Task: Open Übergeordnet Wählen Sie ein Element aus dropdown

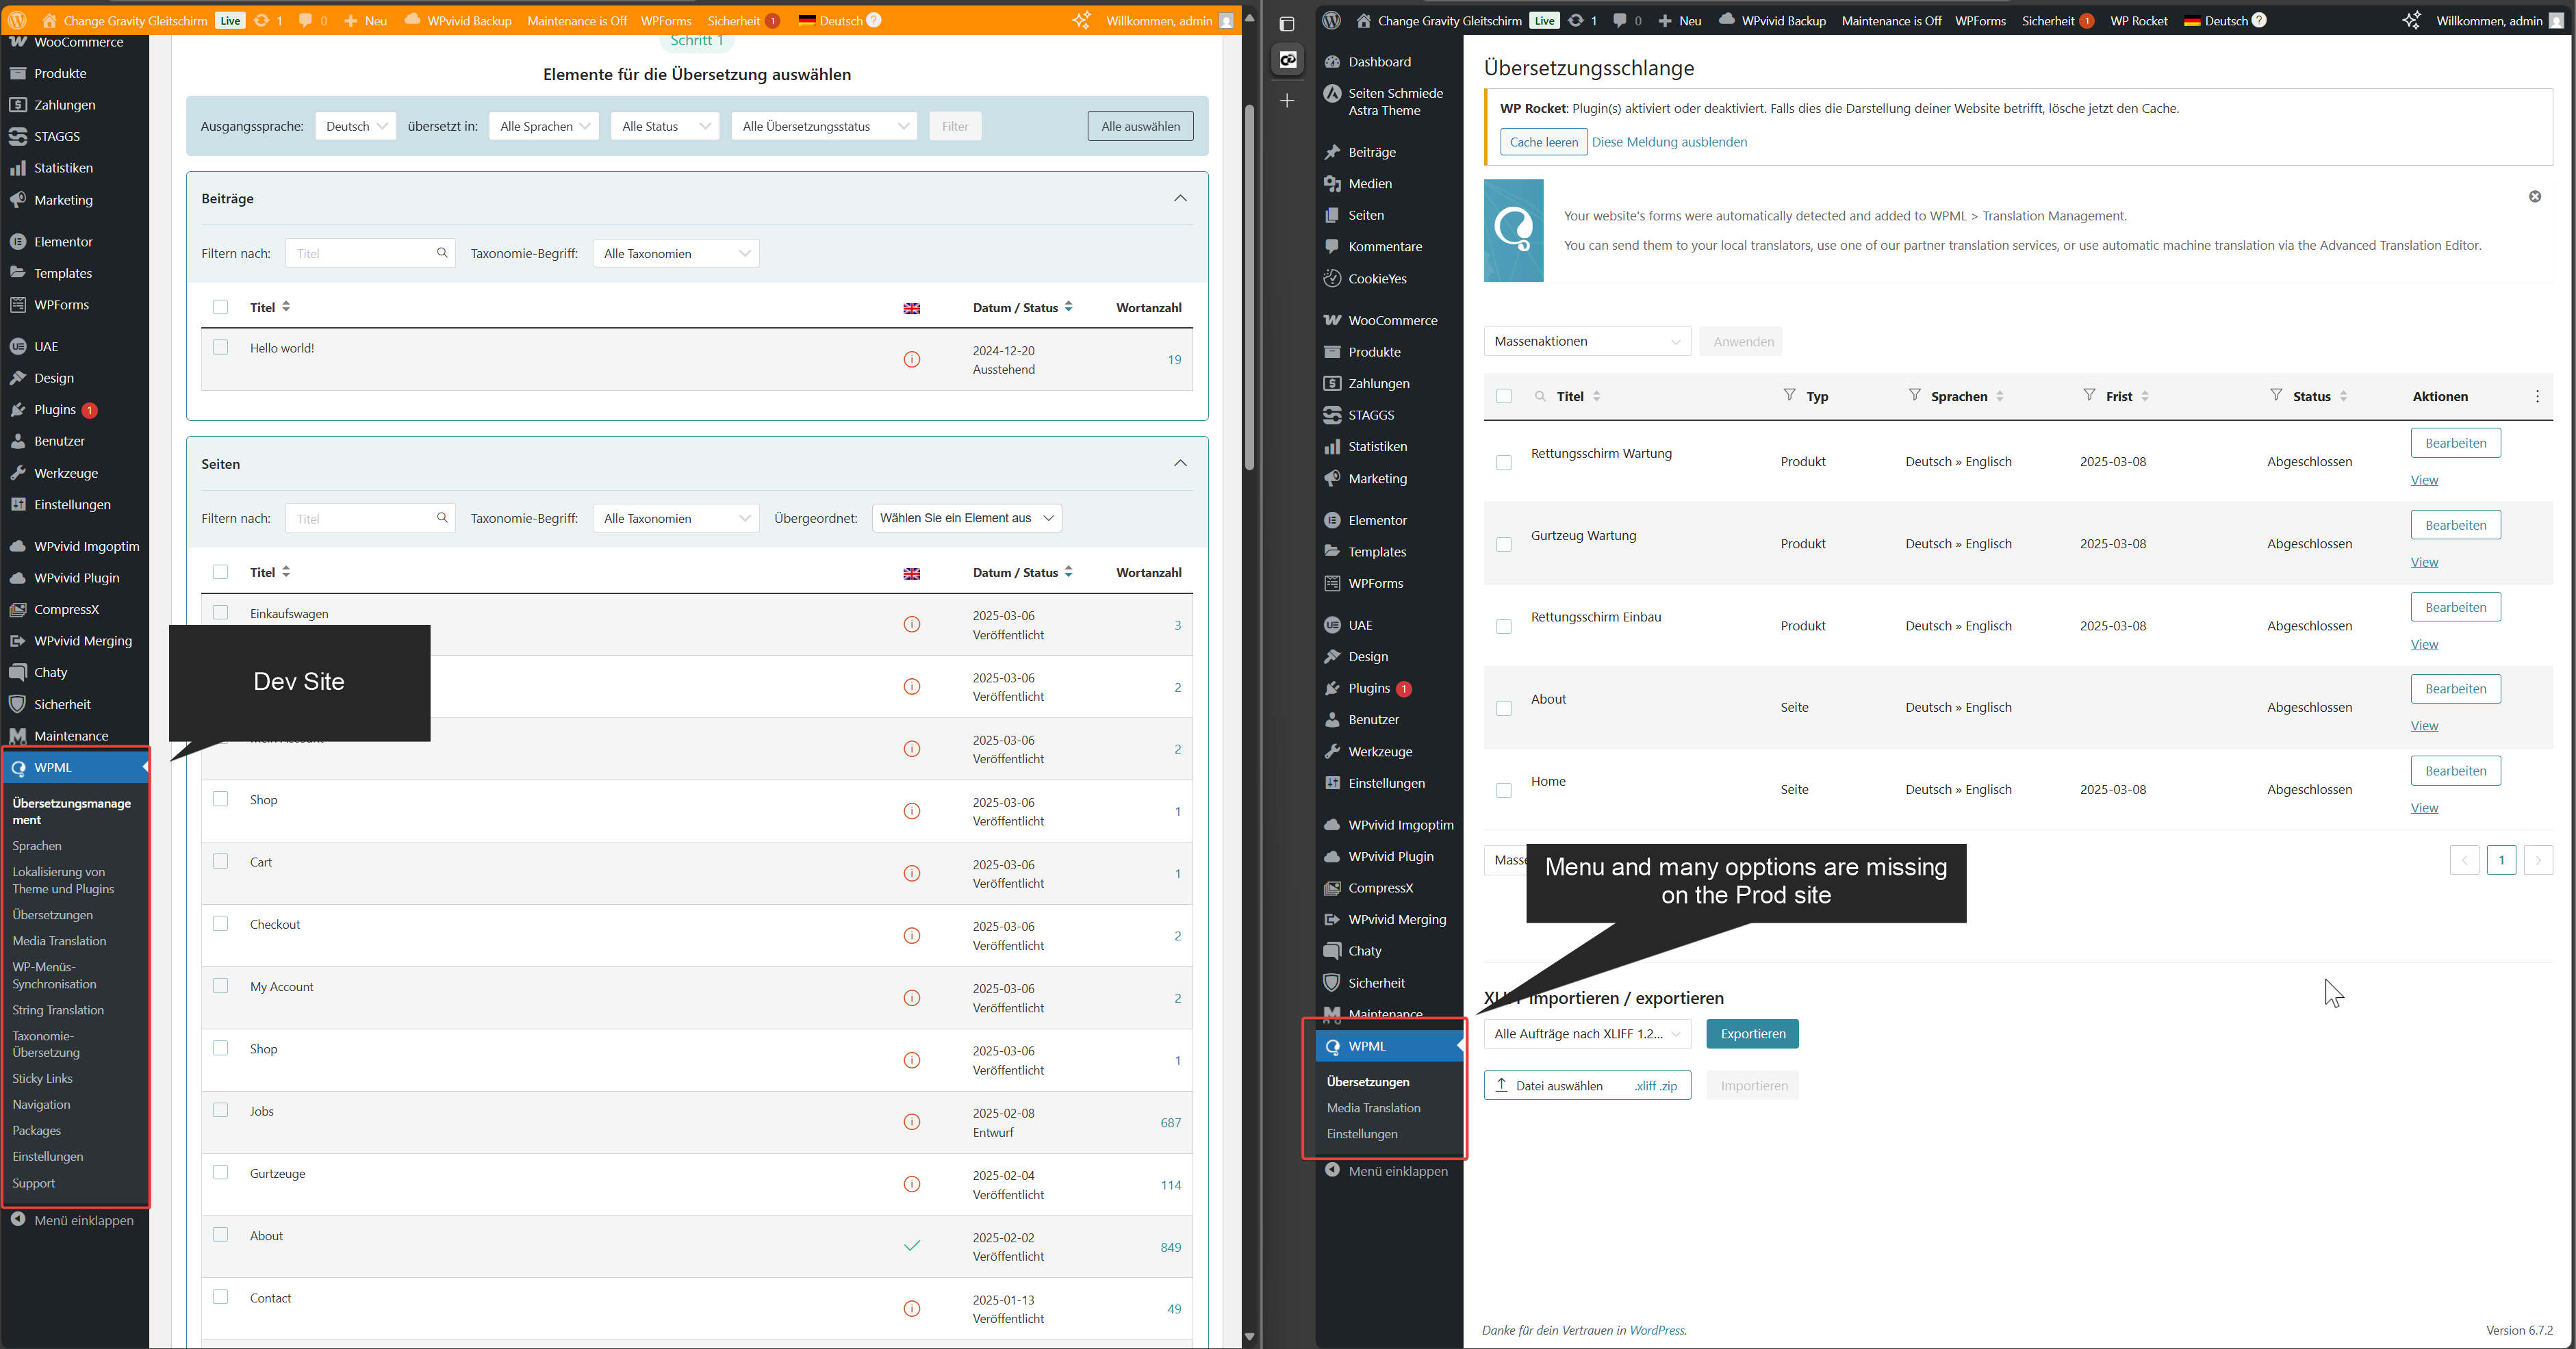Action: (967, 518)
